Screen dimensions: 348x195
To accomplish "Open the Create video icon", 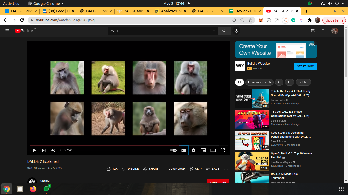I will point(313,31).
